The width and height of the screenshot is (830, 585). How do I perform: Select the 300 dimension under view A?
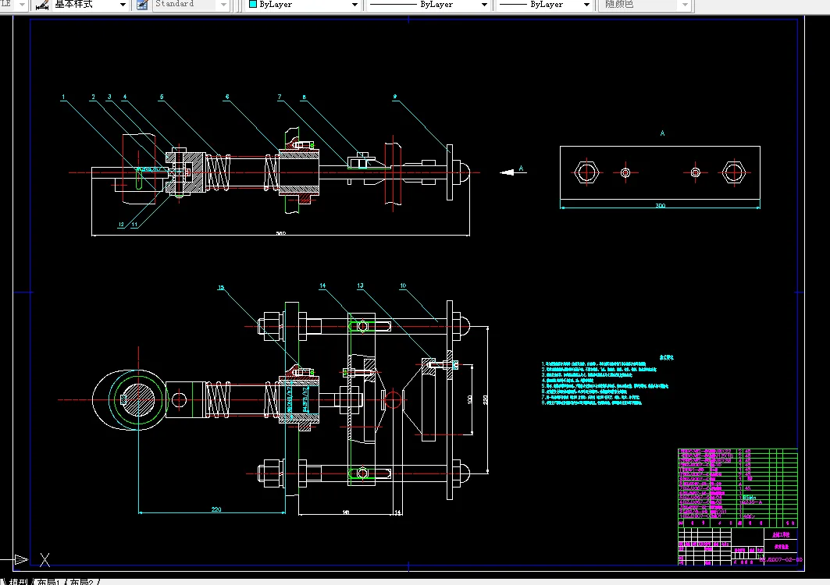pyautogui.click(x=660, y=205)
